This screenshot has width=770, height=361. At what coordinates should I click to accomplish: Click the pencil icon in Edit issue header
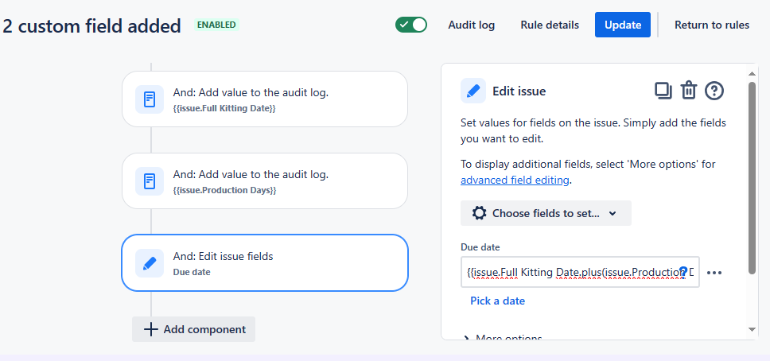[x=473, y=91]
